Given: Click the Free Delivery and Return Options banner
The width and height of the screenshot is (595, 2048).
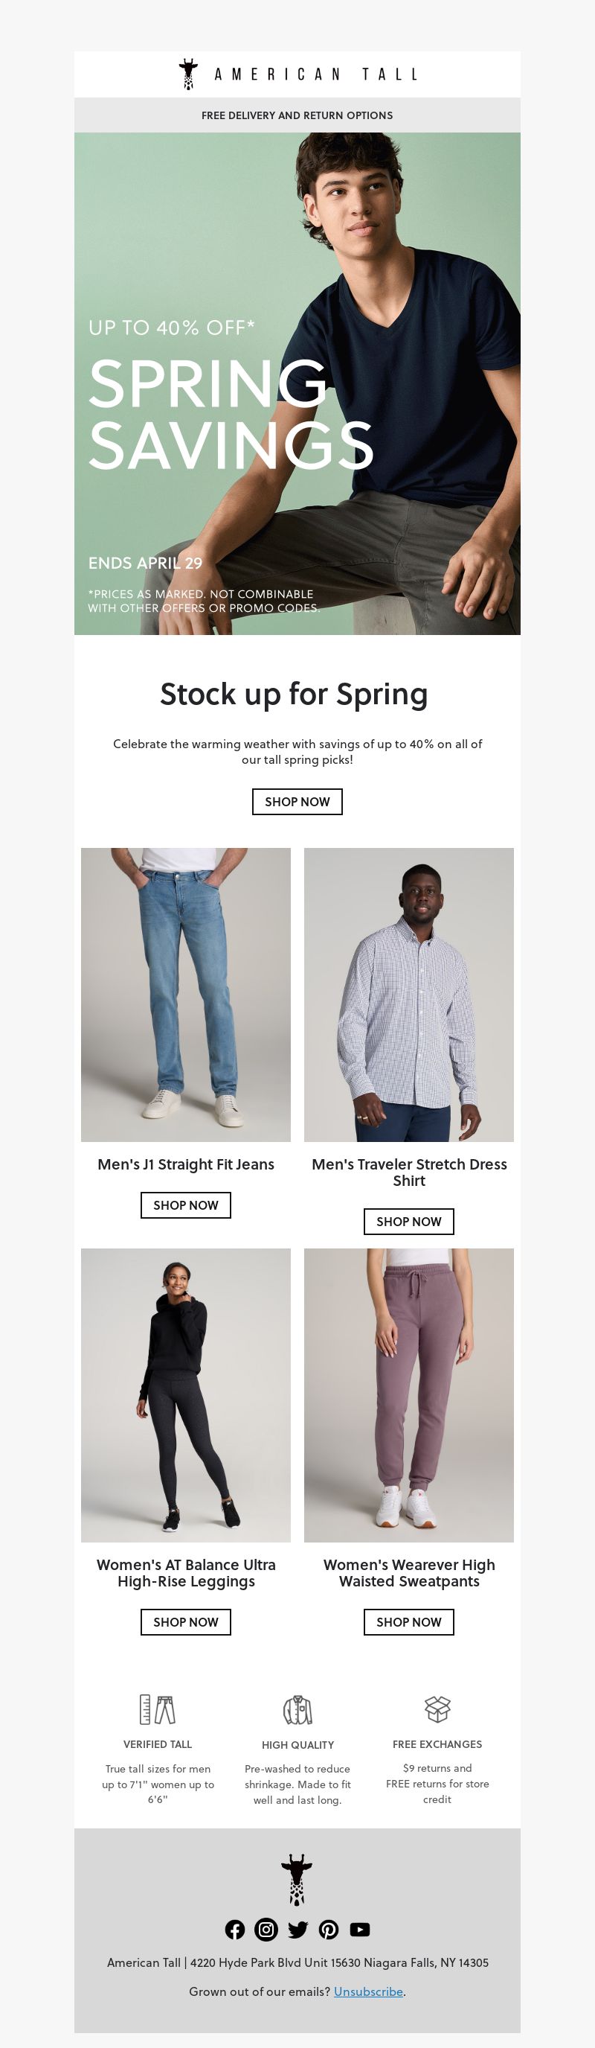Looking at the screenshot, I should pos(297,115).
